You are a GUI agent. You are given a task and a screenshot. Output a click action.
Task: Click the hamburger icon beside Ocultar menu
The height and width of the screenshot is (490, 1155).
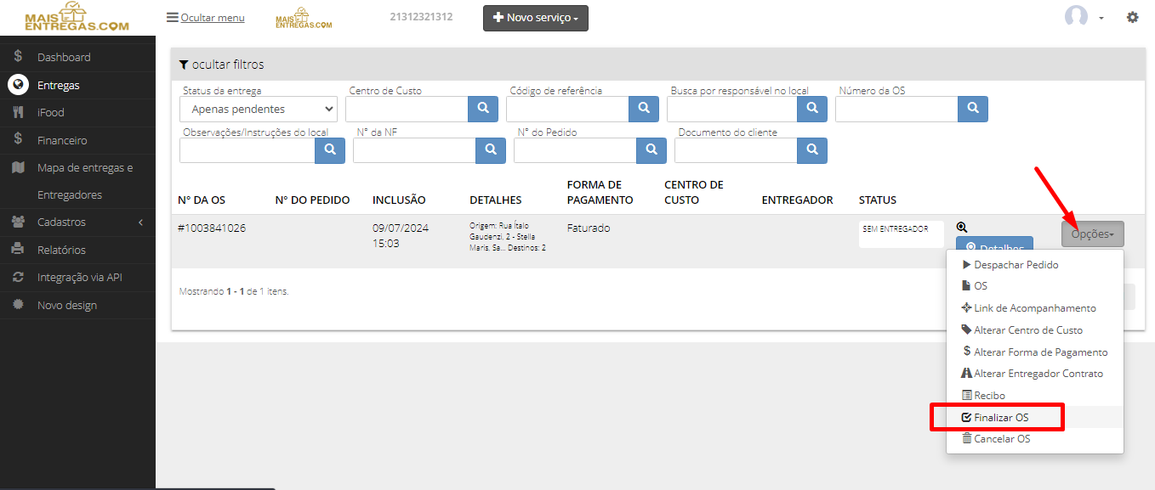(173, 18)
